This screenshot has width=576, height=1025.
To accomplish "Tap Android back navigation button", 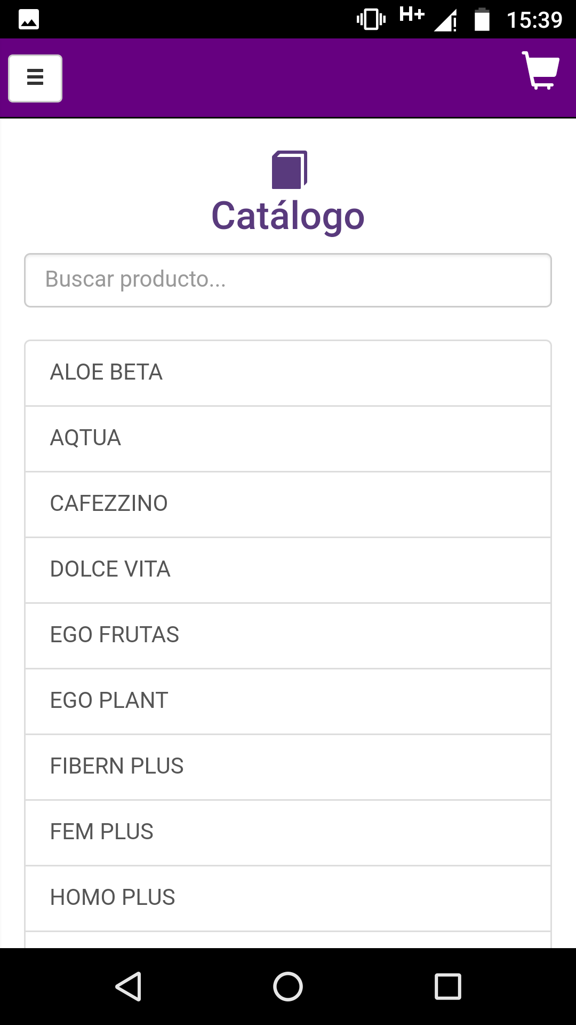I will (x=129, y=986).
